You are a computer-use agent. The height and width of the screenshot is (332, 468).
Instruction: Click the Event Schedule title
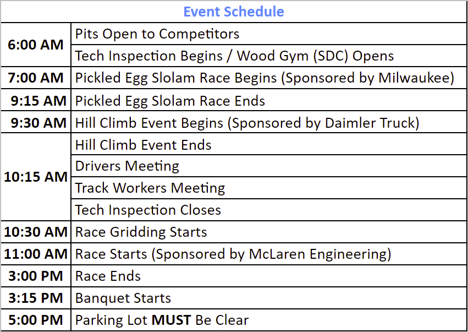point(234,12)
